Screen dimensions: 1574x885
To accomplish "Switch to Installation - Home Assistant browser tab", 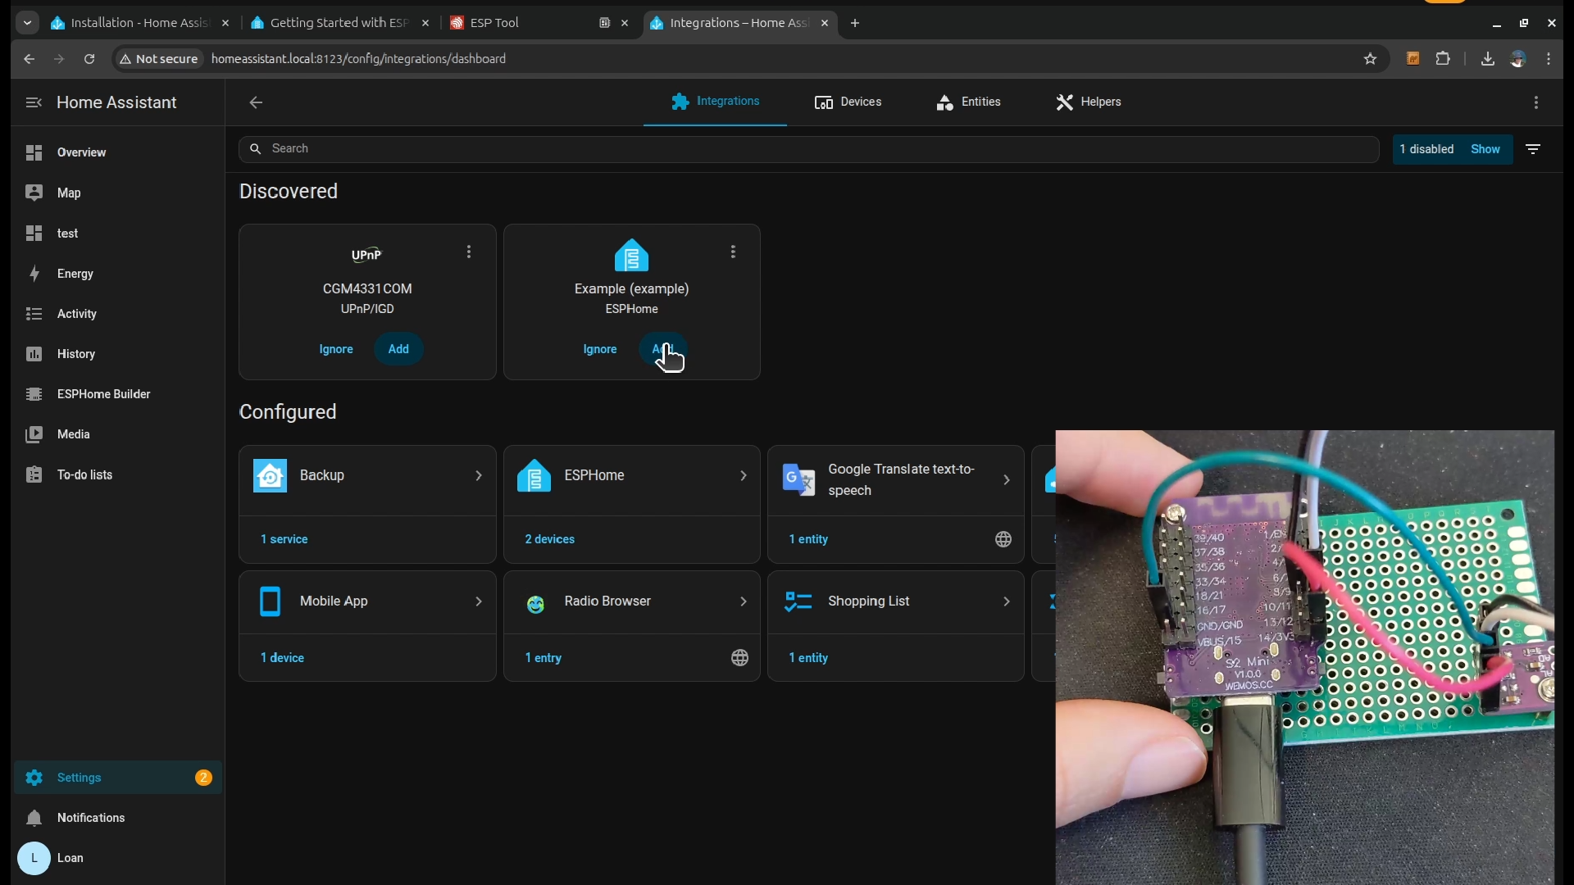I will [131, 23].
